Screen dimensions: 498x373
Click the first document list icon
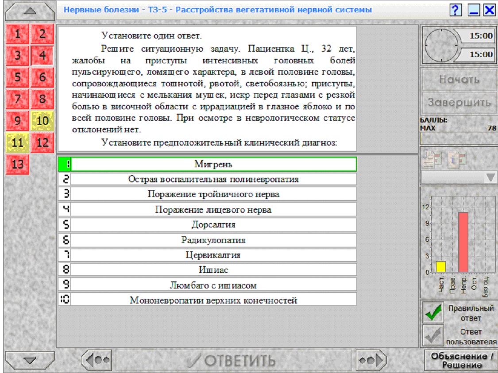(x=432, y=158)
